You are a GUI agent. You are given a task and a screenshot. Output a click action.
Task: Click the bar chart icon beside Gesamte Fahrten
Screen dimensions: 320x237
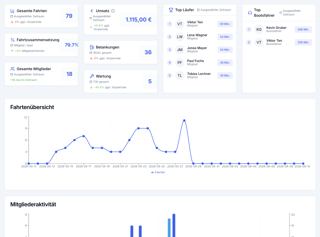click(12, 11)
